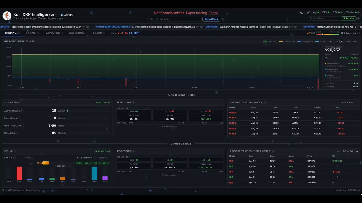Click the info icon next to DEX Spectrum

(x=358, y=33)
